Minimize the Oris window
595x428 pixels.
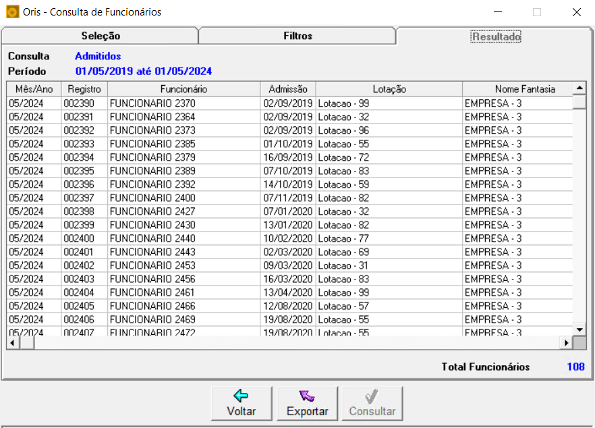click(x=498, y=12)
